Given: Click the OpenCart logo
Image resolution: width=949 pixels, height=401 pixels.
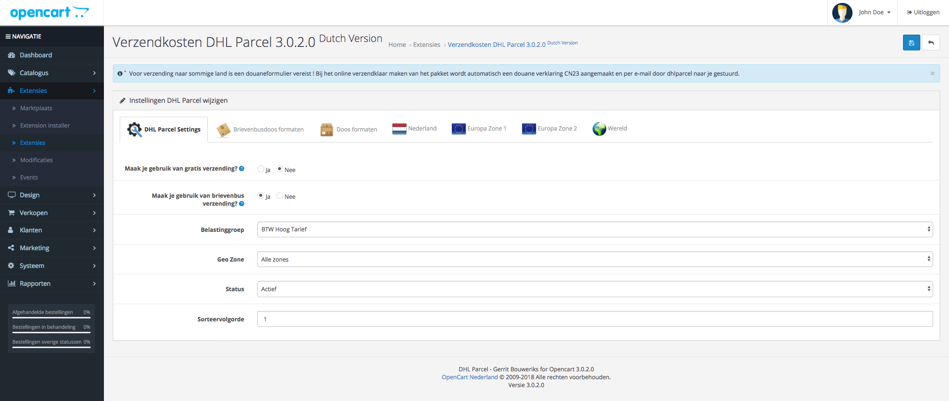Looking at the screenshot, I should (49, 13).
